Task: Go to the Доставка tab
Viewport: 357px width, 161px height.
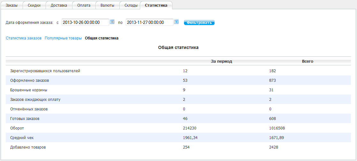Action: tap(59, 5)
